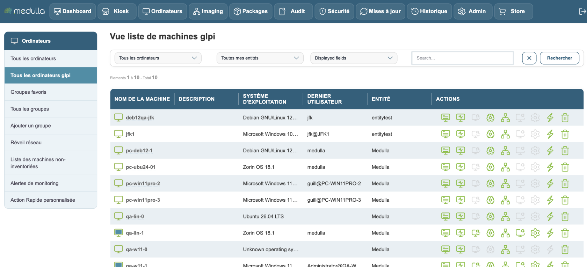This screenshot has height=267, width=587.
Task: Switch to the Historique tab
Action: (429, 12)
